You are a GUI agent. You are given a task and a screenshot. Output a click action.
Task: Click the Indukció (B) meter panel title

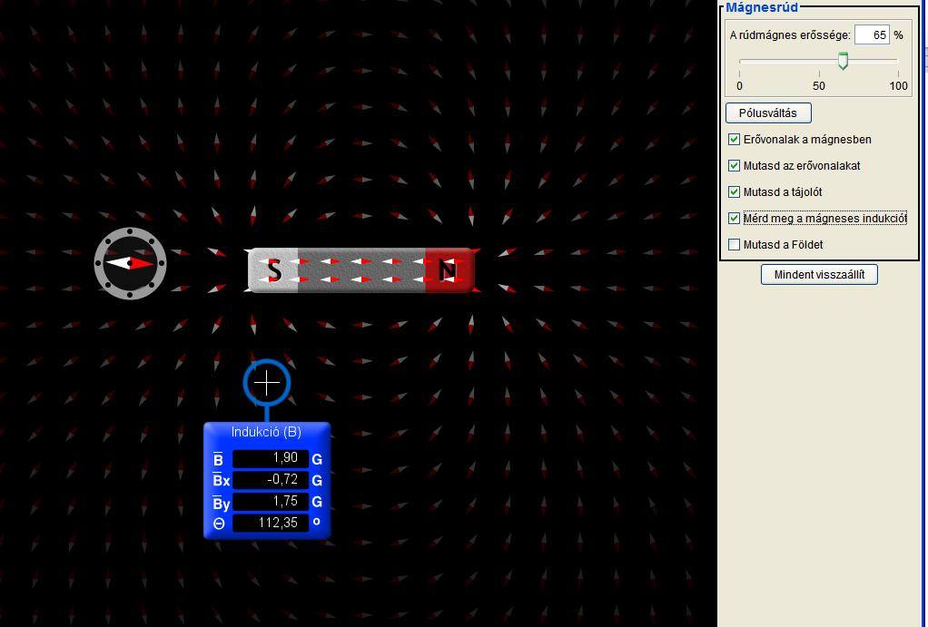pyautogui.click(x=266, y=432)
